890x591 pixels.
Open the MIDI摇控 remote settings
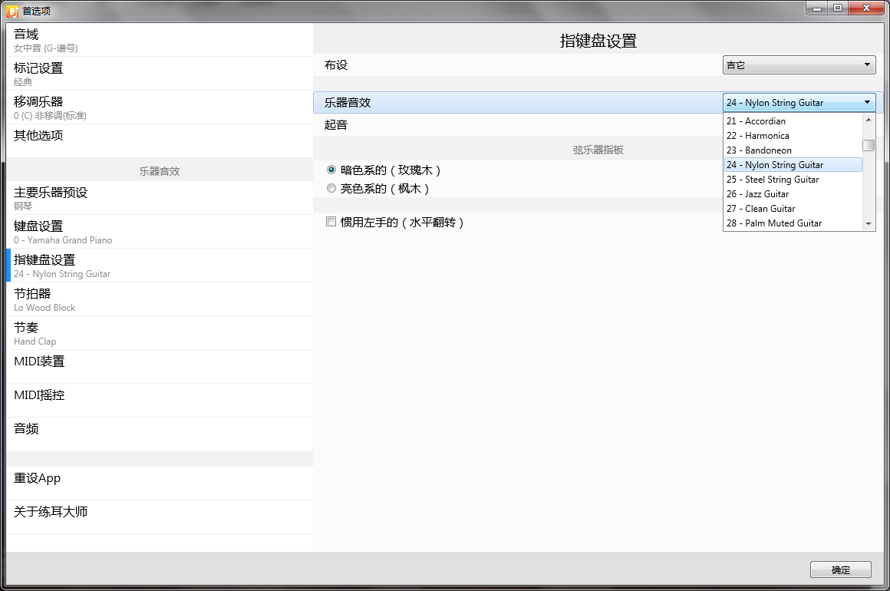(x=160, y=401)
